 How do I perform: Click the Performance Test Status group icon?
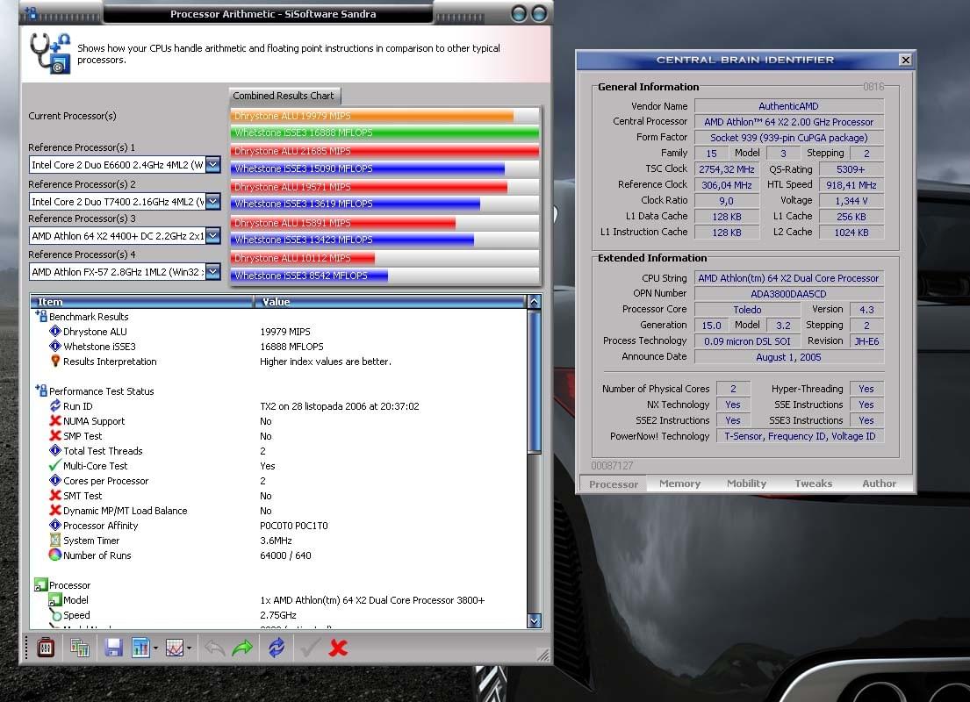point(41,390)
